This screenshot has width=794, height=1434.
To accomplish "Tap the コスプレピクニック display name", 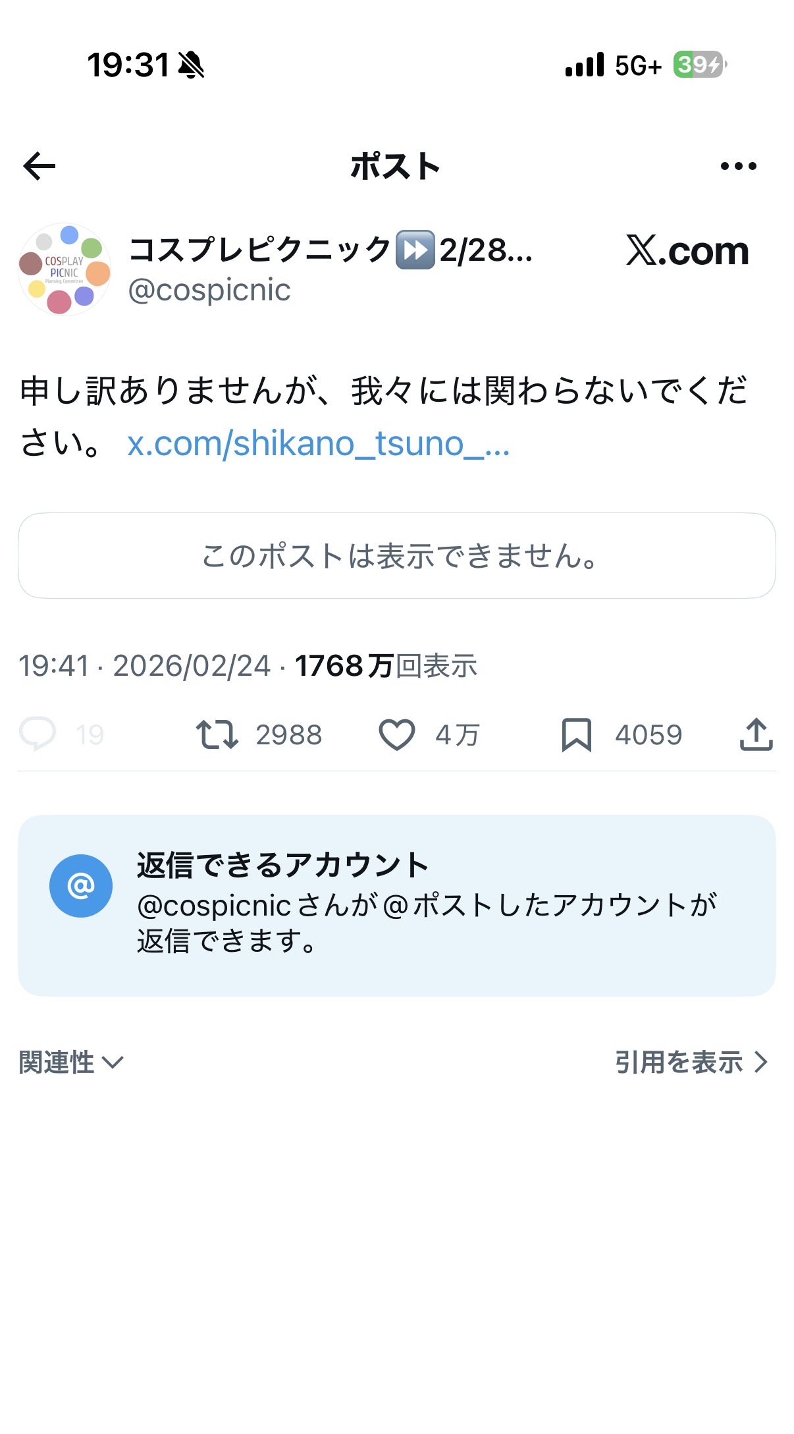I will coord(329,250).
